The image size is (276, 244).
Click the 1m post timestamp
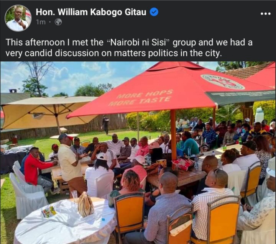(41, 22)
